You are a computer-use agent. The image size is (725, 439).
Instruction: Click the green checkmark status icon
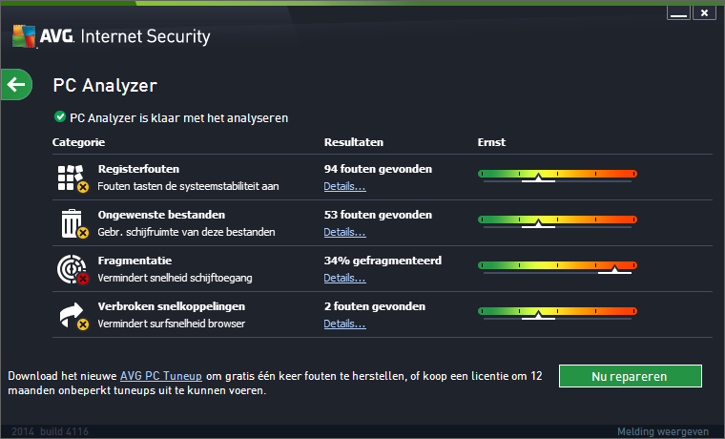coord(60,117)
